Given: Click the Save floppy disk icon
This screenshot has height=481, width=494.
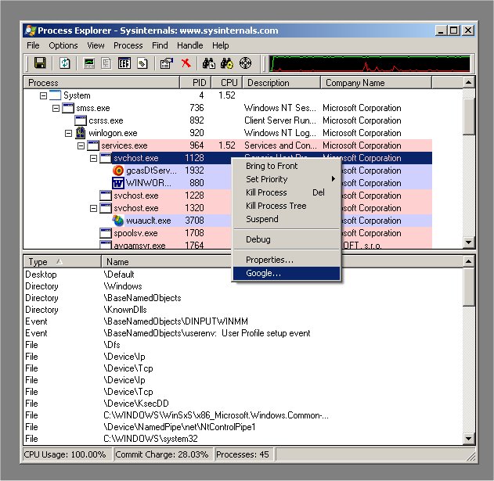Looking at the screenshot, I should (x=40, y=63).
